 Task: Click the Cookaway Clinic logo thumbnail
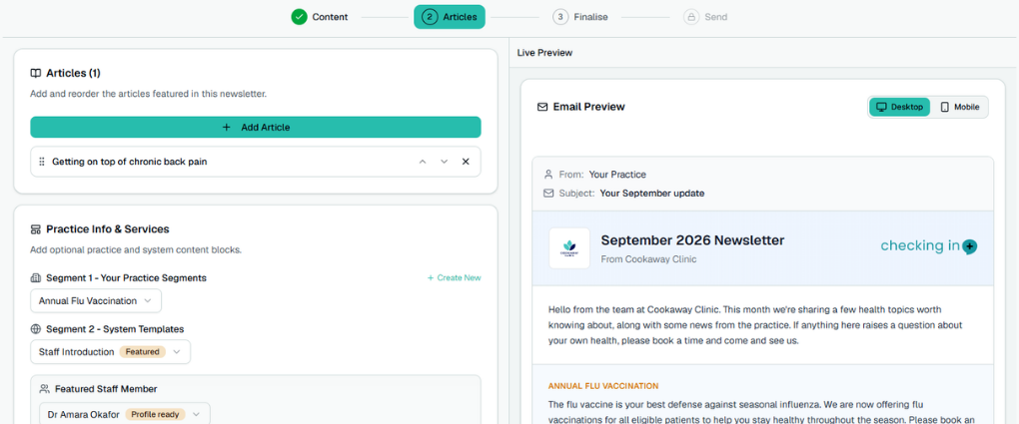click(x=569, y=248)
